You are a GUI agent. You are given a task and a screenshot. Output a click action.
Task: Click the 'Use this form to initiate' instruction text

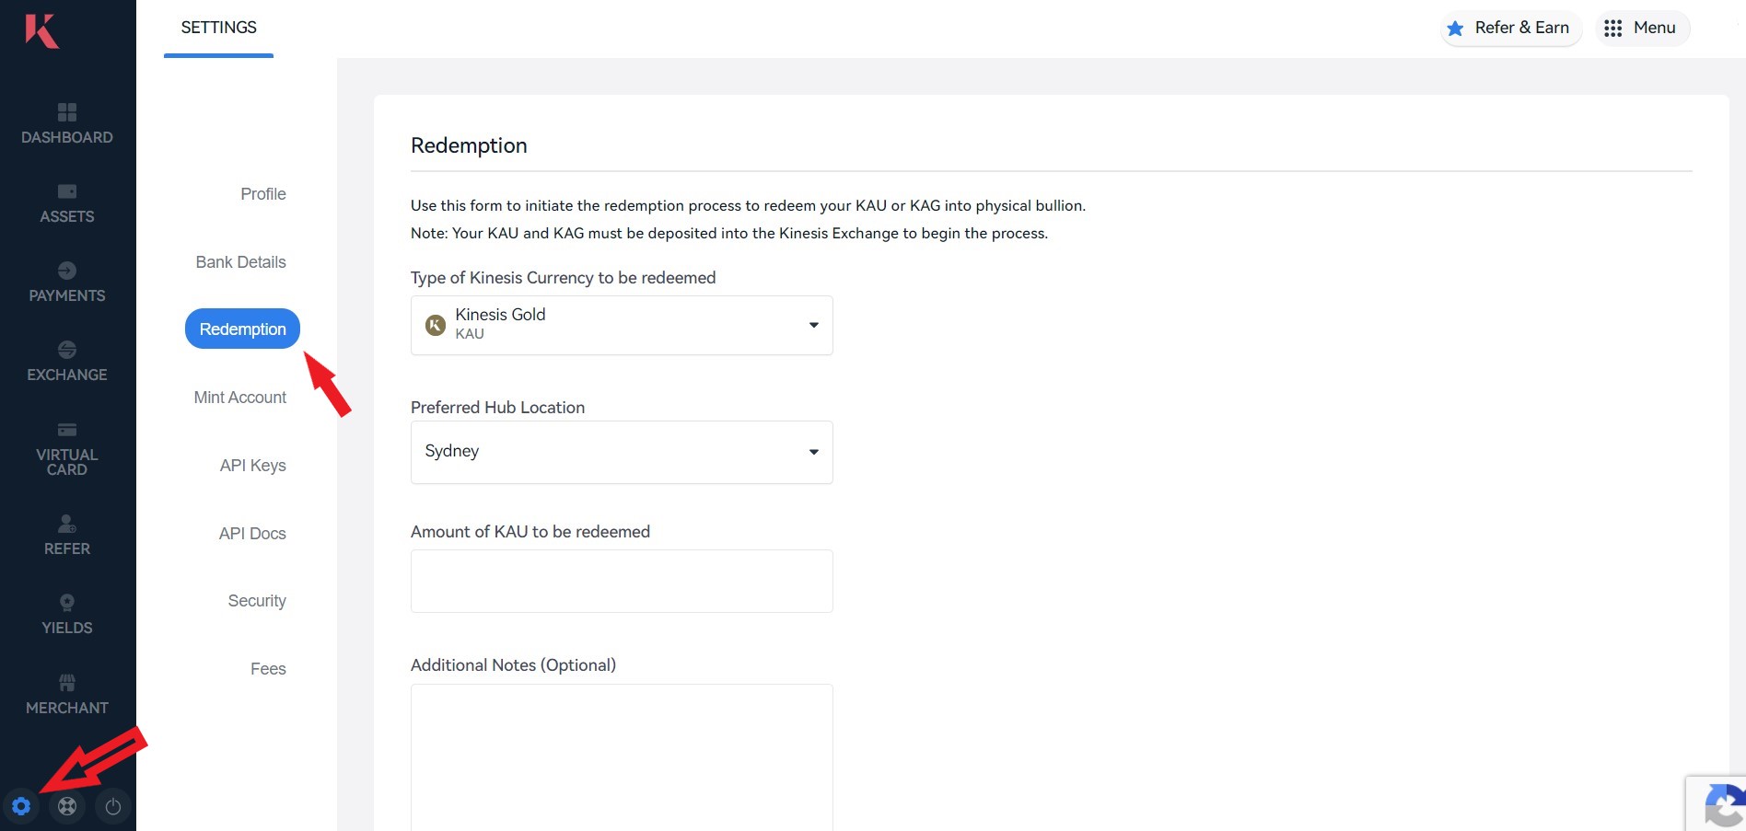coord(748,206)
